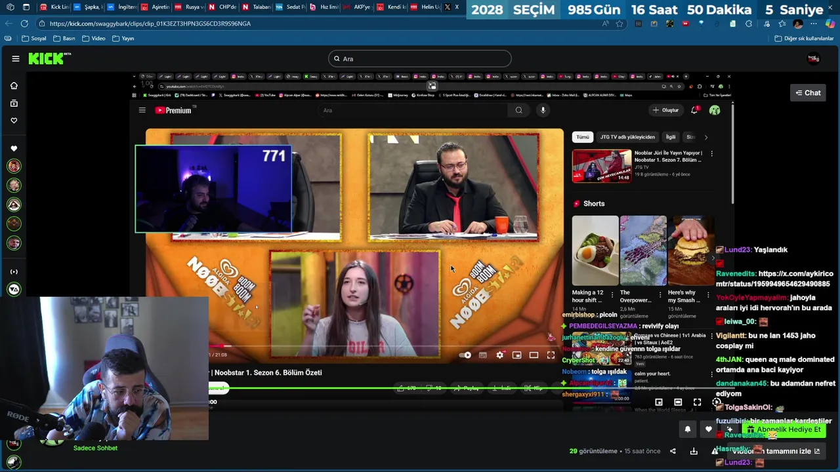Viewport: 840px width, 472px height.
Task: Click the browser address bar URL
Action: pos(150,24)
